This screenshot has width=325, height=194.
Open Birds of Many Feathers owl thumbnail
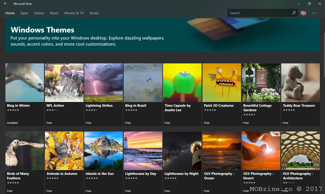(x=25, y=151)
